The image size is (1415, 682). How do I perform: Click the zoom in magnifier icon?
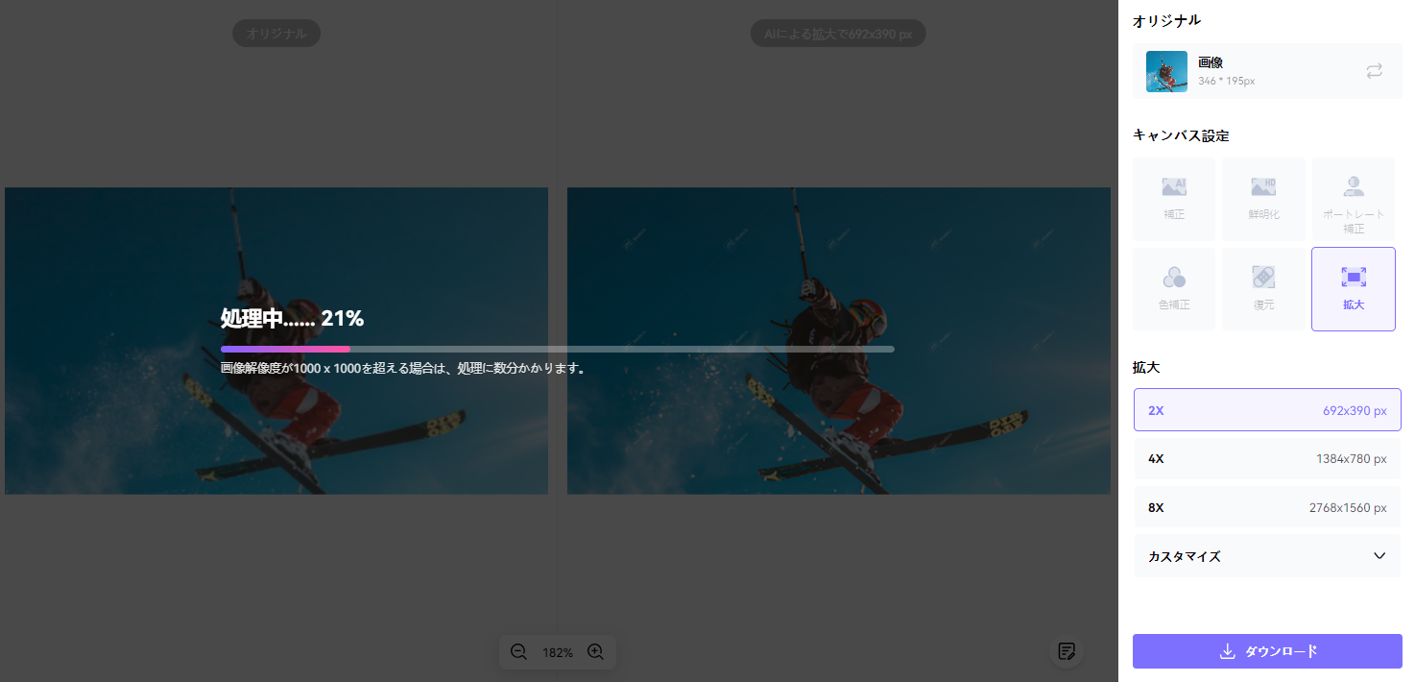point(595,652)
